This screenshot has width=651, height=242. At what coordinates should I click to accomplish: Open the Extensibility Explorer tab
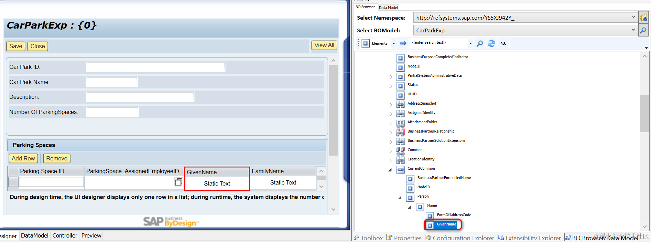(x=529, y=238)
